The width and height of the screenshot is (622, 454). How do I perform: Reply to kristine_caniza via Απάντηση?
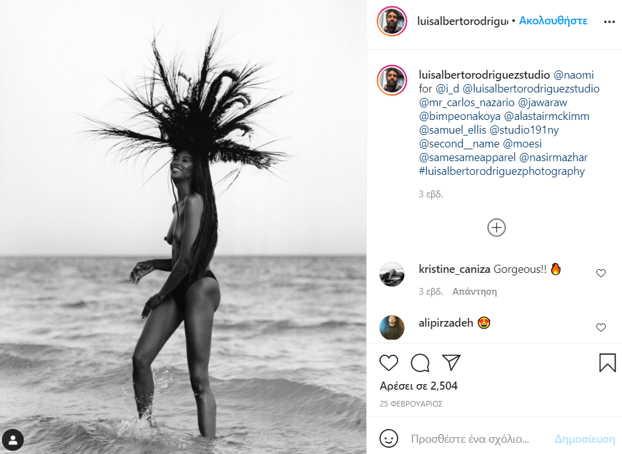pos(474,292)
